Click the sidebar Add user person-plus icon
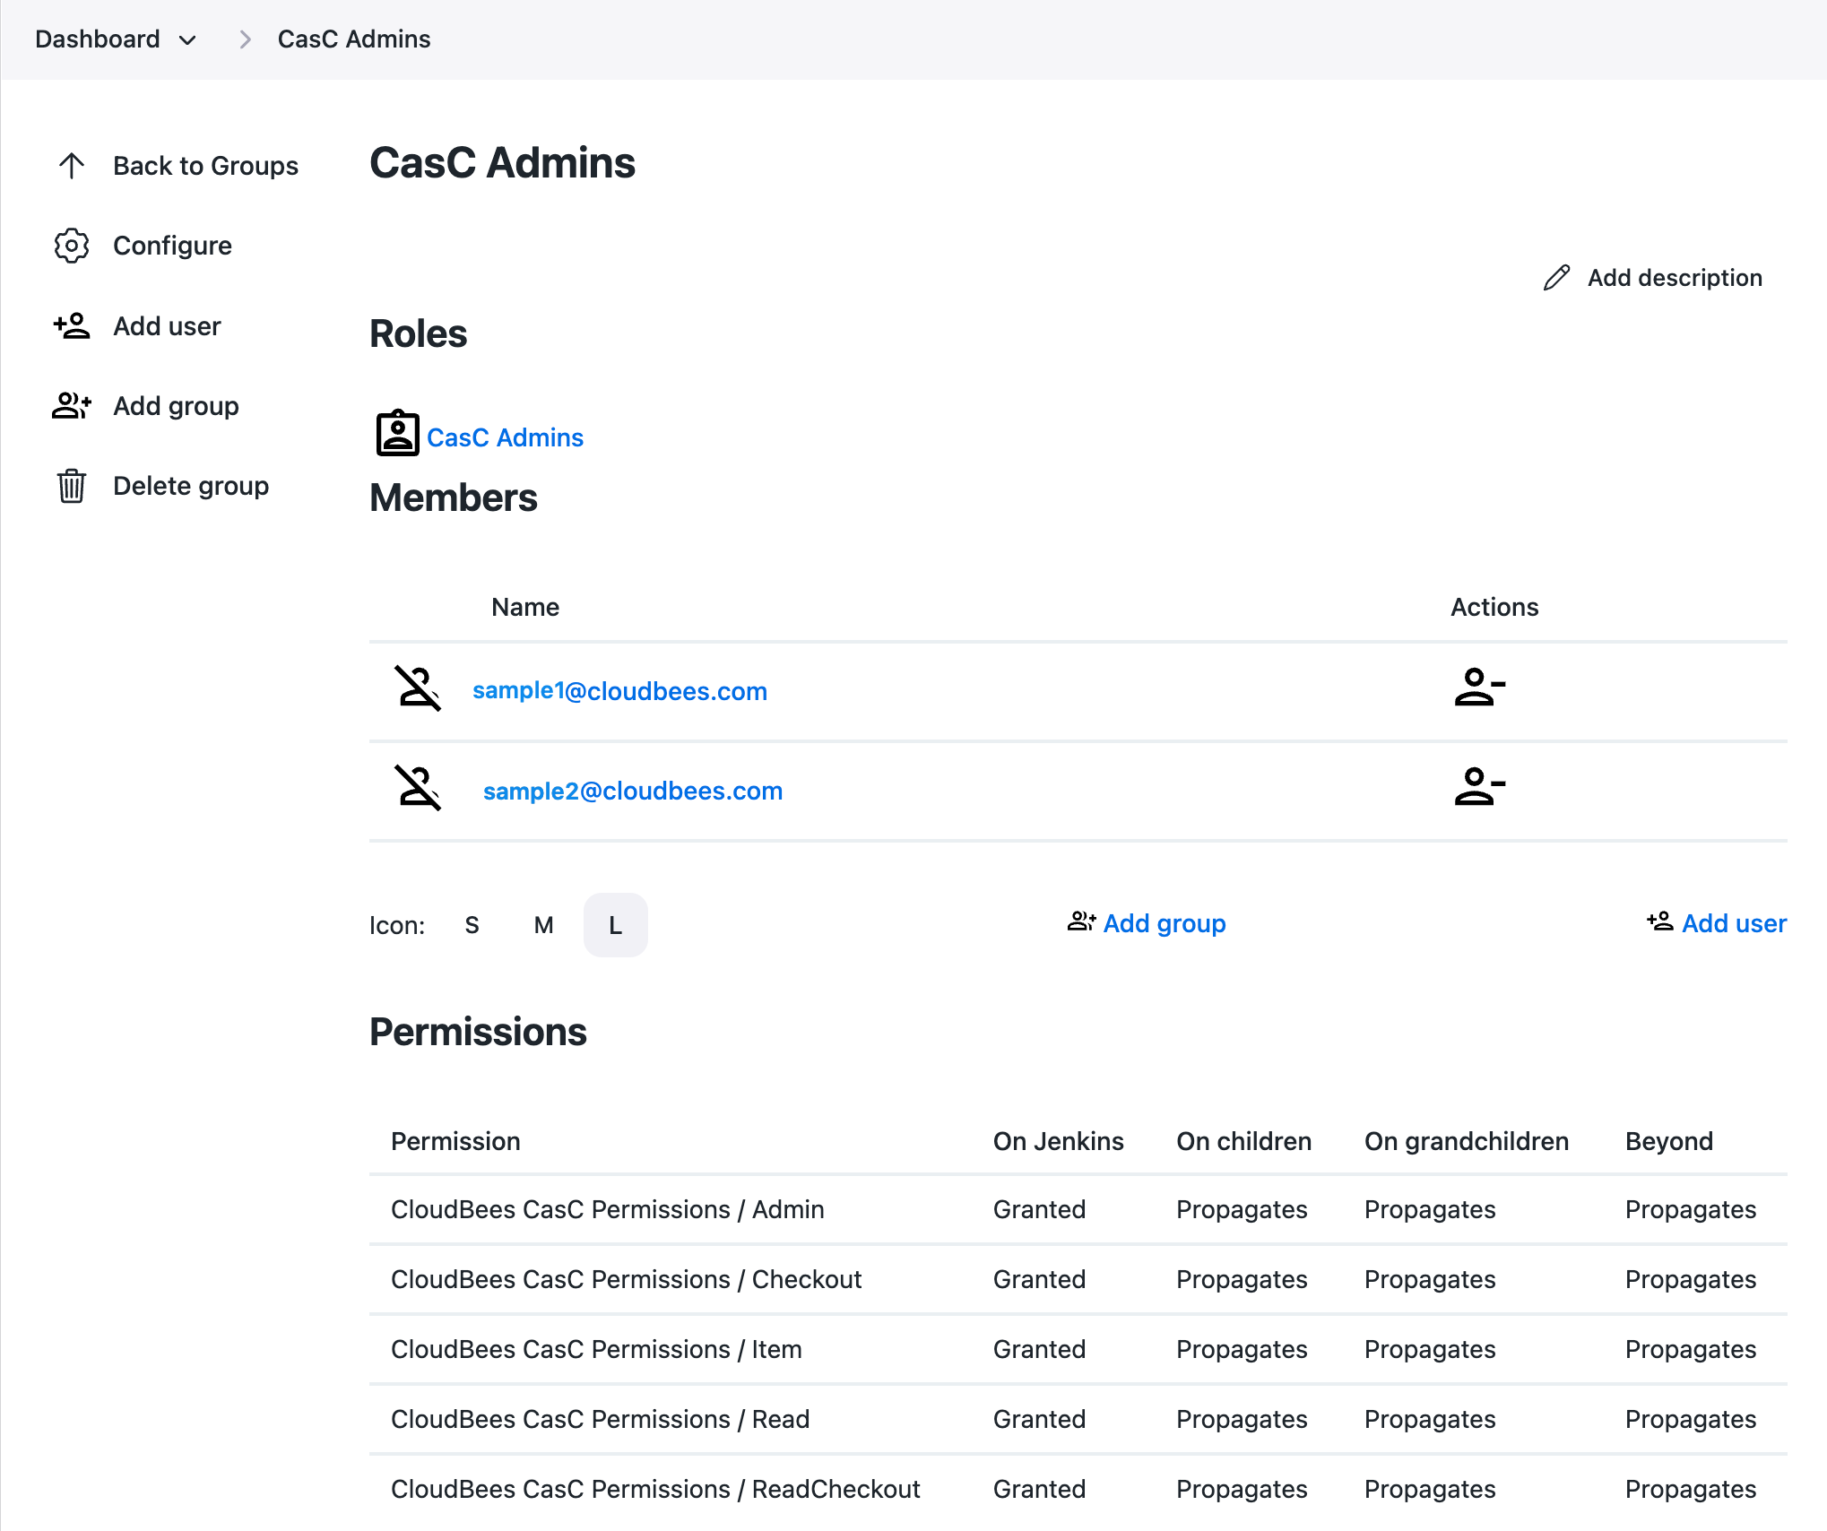This screenshot has width=1827, height=1531. point(72,326)
